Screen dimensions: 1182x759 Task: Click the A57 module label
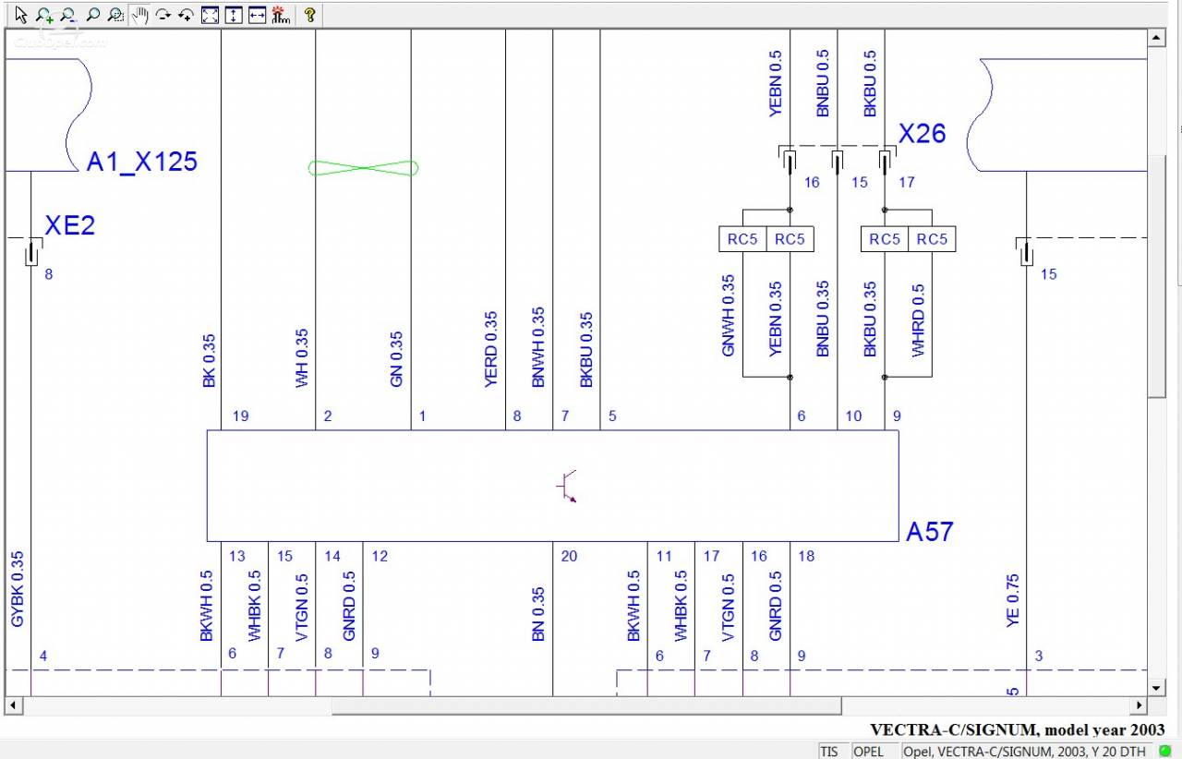(930, 532)
